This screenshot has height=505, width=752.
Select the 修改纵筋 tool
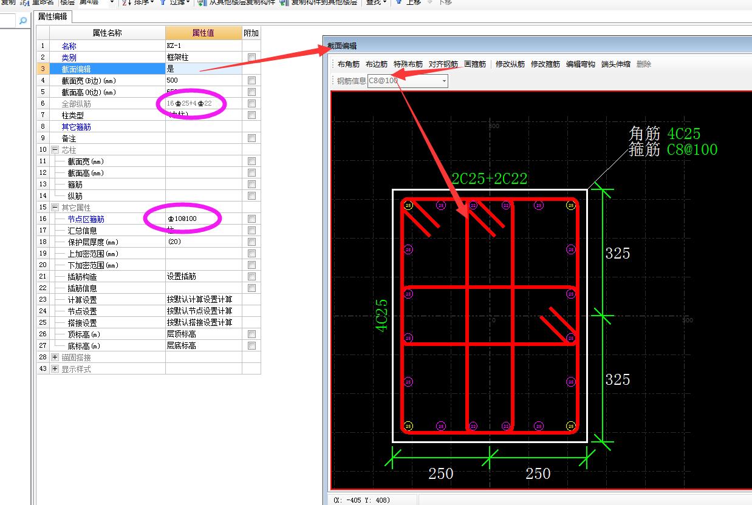[510, 64]
